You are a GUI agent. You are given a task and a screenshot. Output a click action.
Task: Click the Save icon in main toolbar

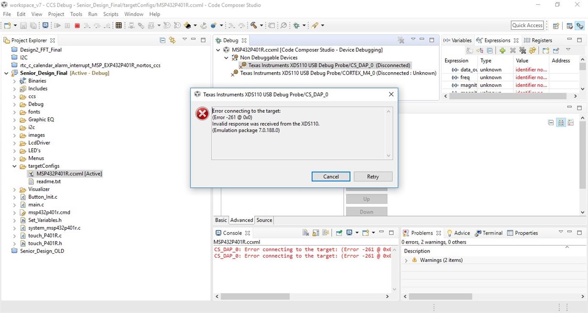(24, 25)
